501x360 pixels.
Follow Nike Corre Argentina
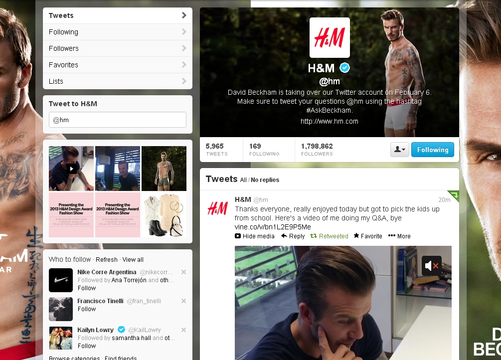[x=87, y=288]
